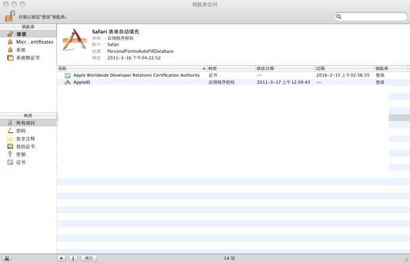The width and height of the screenshot is (410, 263).
Task: Click the 拷贝 button in the bottom bar
Action: coord(89,258)
